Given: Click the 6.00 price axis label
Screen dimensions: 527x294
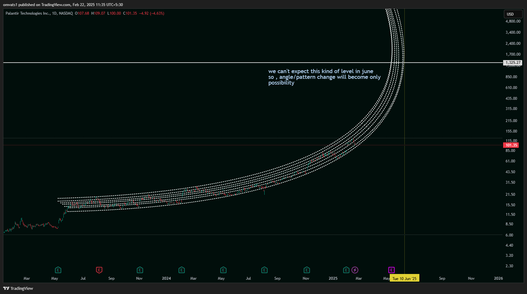Looking at the screenshot, I should [509, 235].
